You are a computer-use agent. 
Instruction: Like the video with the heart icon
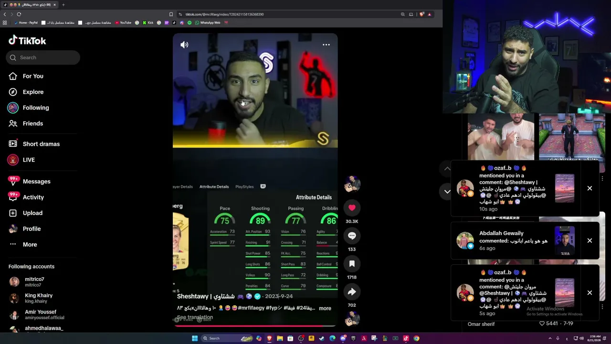point(352,208)
